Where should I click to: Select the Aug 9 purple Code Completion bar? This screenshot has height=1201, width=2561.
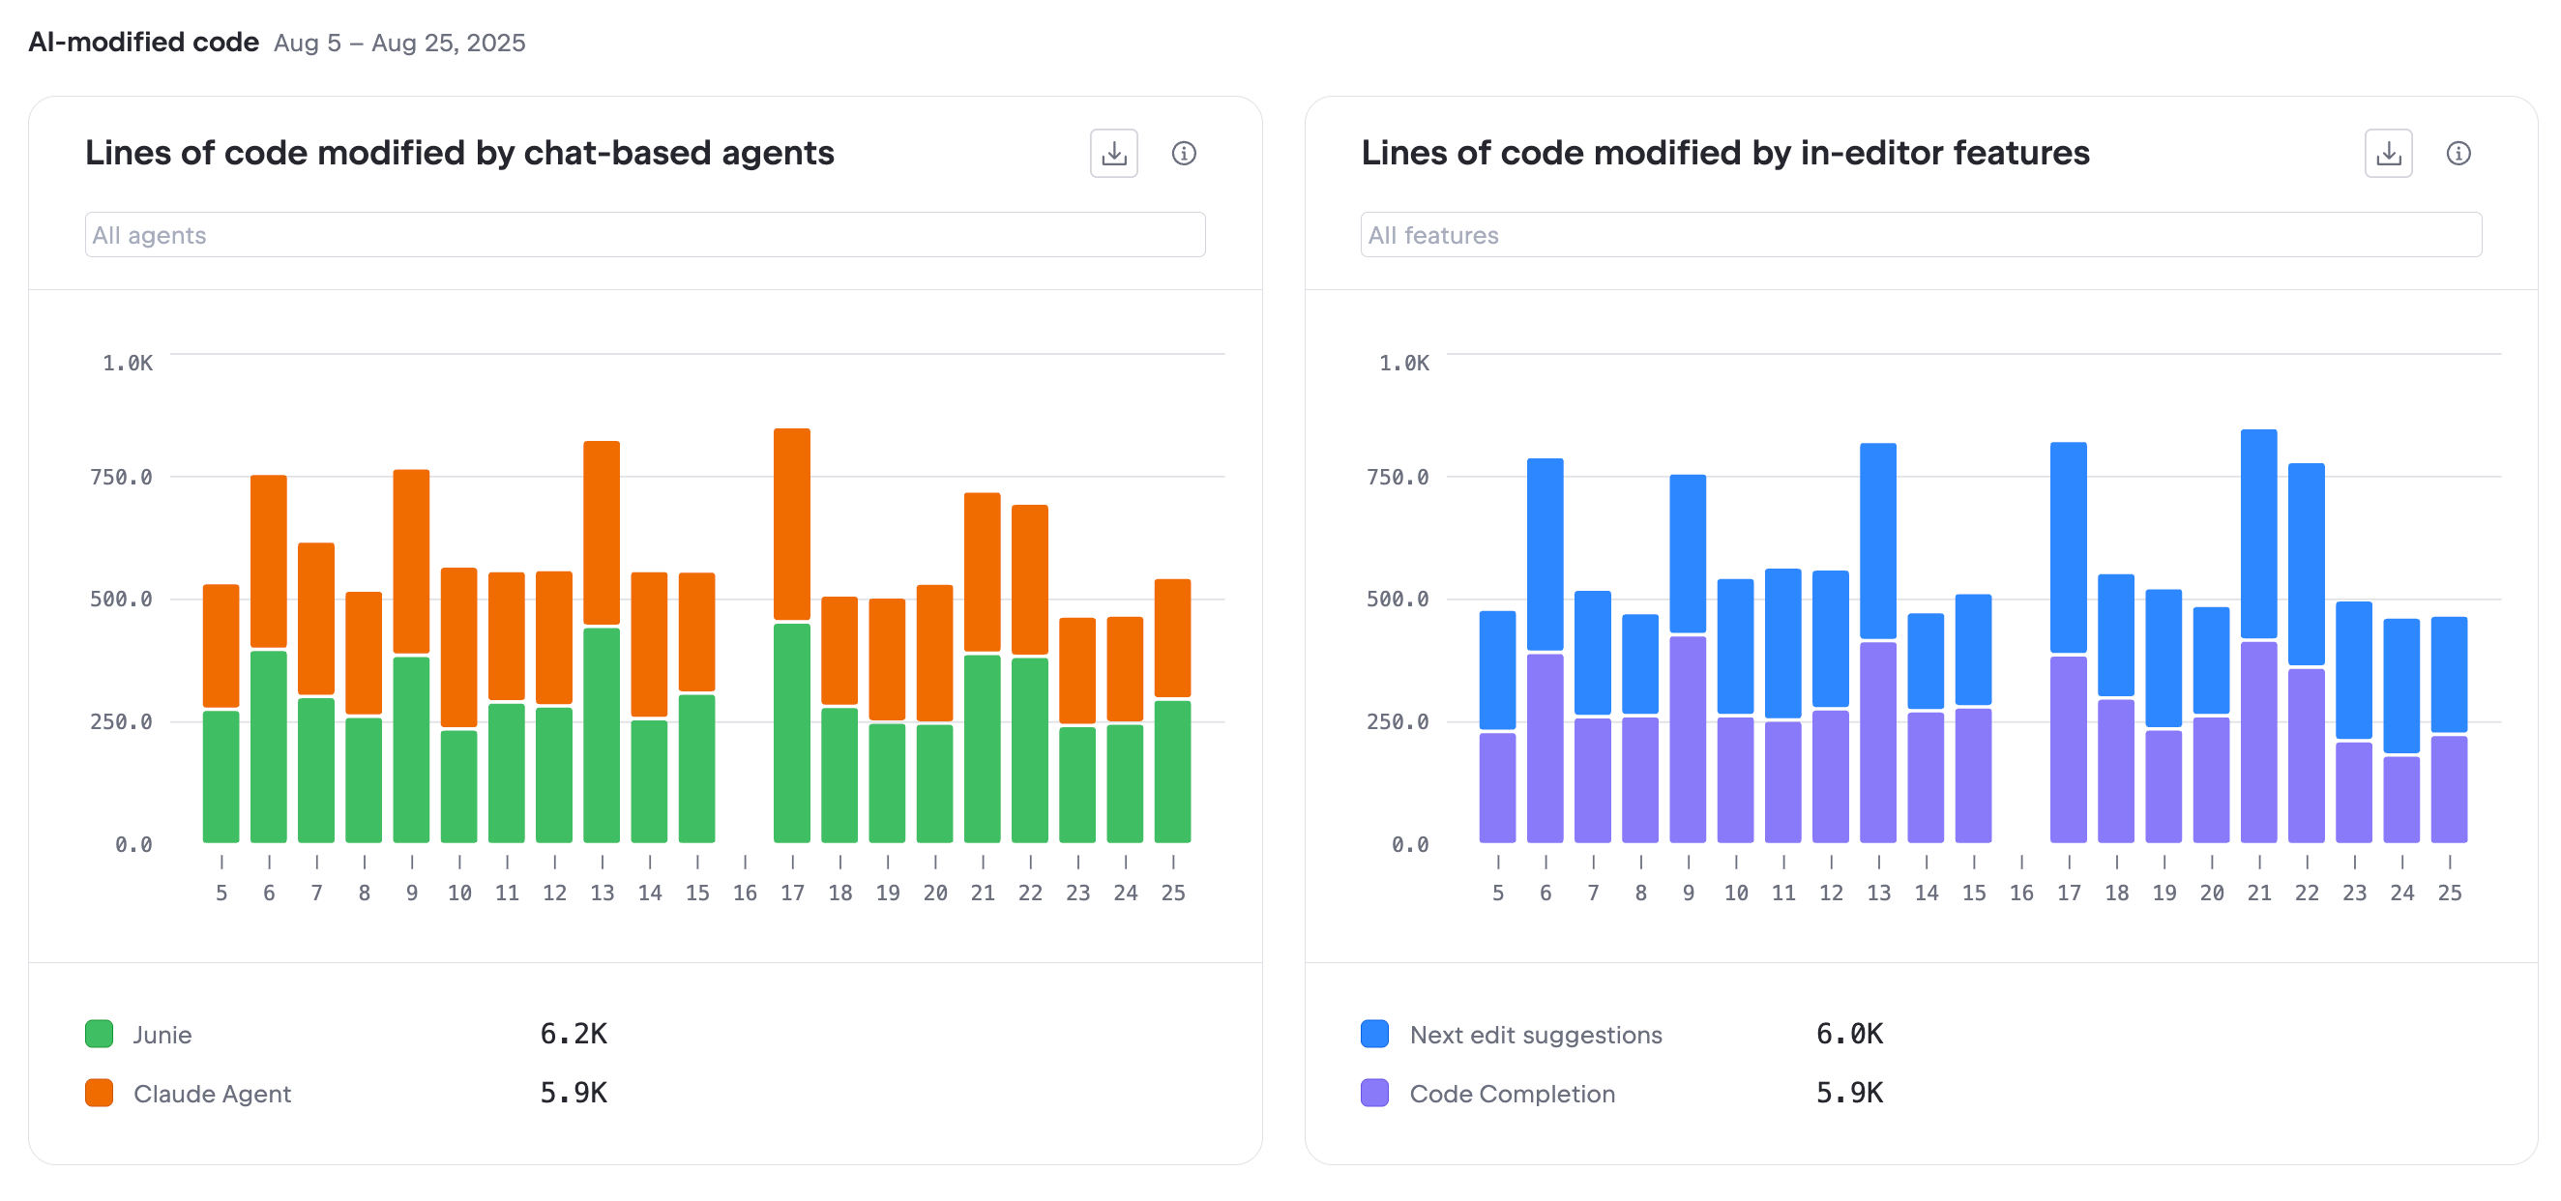[1687, 739]
